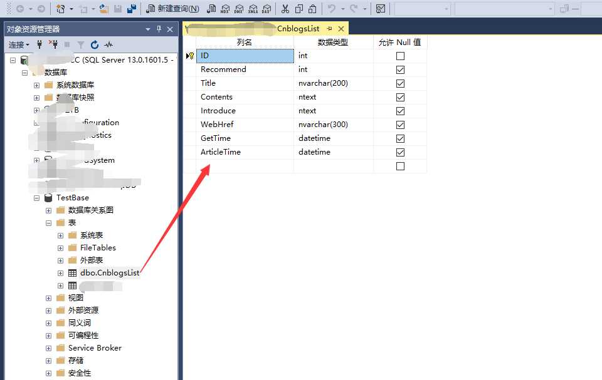Click the redo arrow icon
Image resolution: width=602 pixels, height=380 pixels.
[354, 8]
